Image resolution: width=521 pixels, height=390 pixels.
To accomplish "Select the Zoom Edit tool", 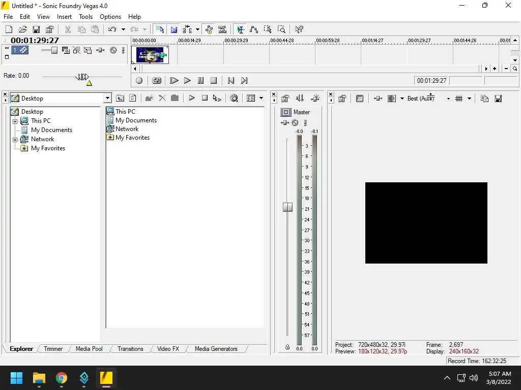I will pyautogui.click(x=281, y=29).
